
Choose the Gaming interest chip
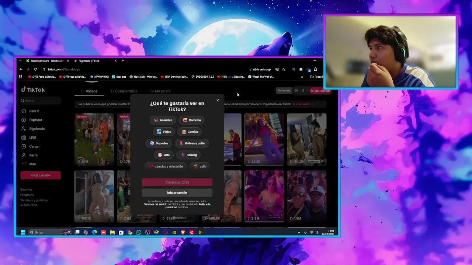tap(188, 155)
